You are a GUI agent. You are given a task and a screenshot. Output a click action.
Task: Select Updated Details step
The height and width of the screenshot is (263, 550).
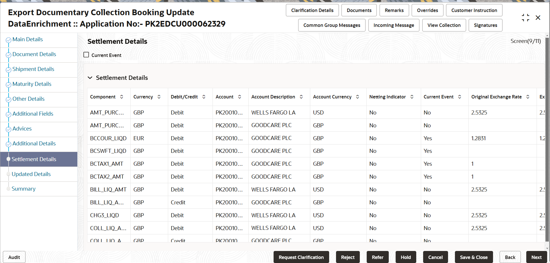point(31,174)
